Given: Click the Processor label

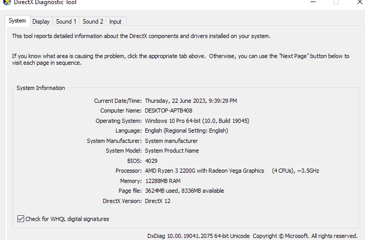Looking at the screenshot, I should 128,171.
